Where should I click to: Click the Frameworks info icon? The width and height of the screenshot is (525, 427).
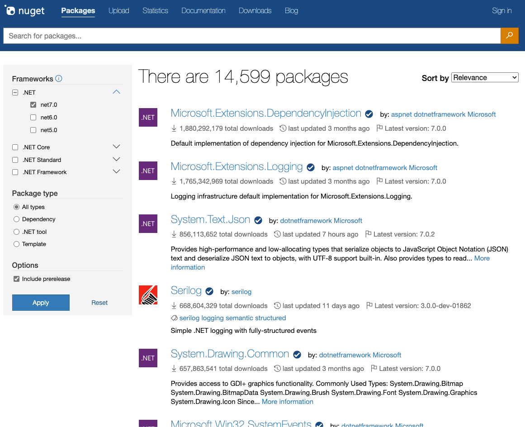pos(59,78)
